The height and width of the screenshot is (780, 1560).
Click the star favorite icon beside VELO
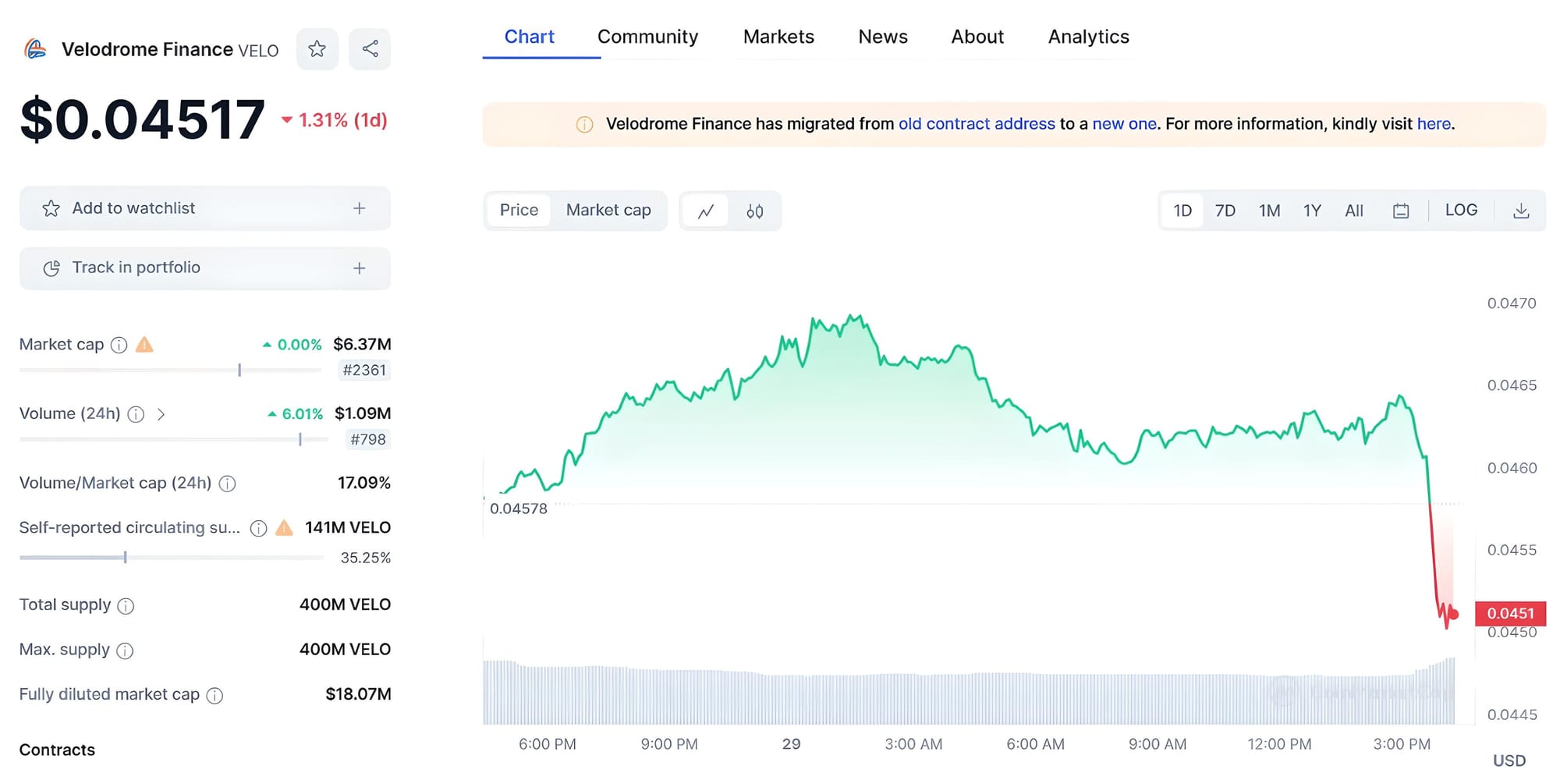(317, 49)
